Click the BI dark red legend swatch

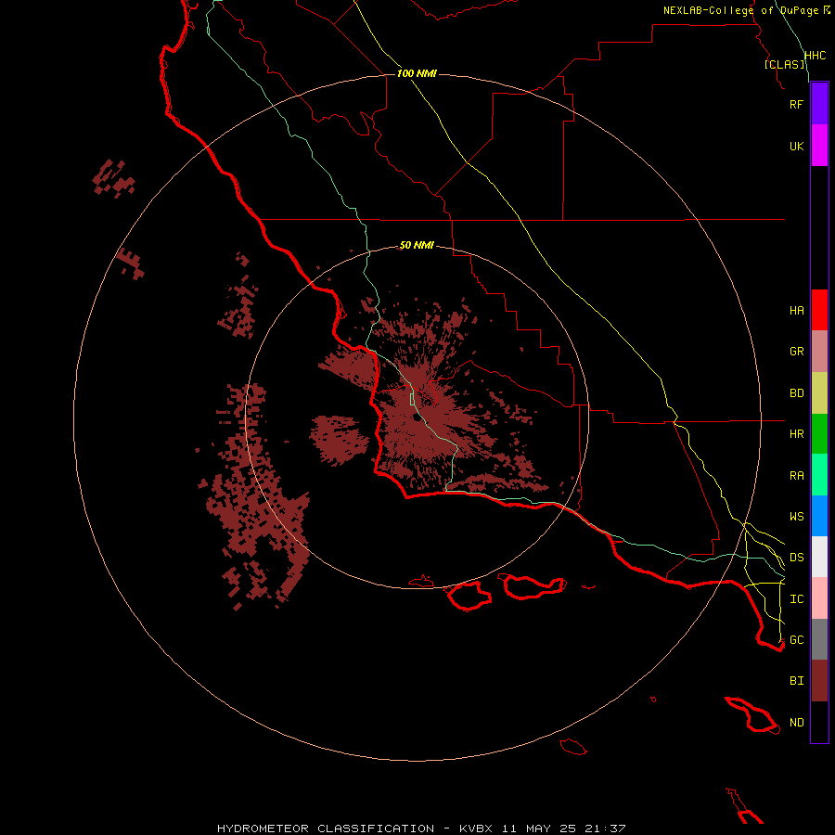click(x=819, y=681)
